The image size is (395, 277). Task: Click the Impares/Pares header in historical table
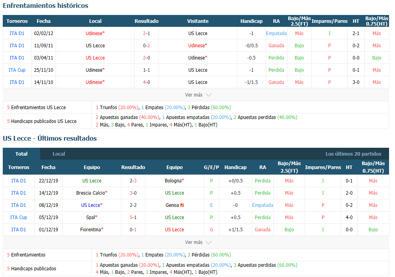click(x=330, y=21)
